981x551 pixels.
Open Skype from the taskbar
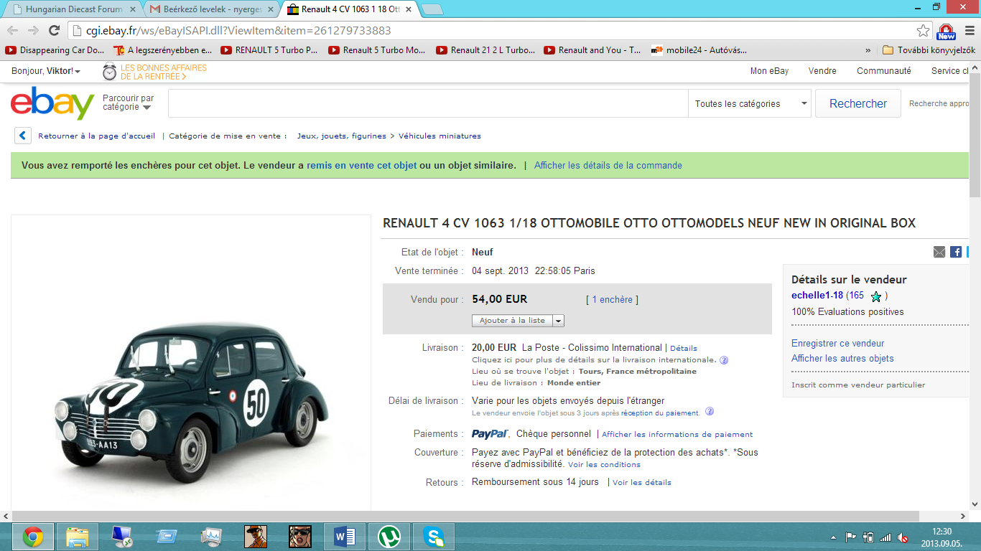point(433,536)
